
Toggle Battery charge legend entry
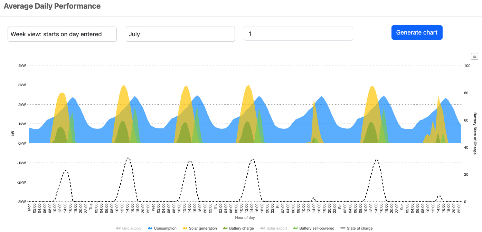point(238,228)
